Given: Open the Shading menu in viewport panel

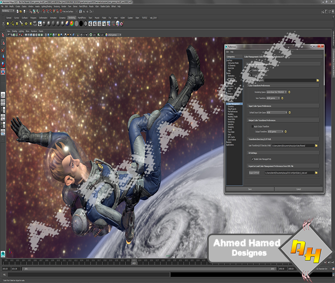Looking at the screenshot, I should [x=14, y=31].
